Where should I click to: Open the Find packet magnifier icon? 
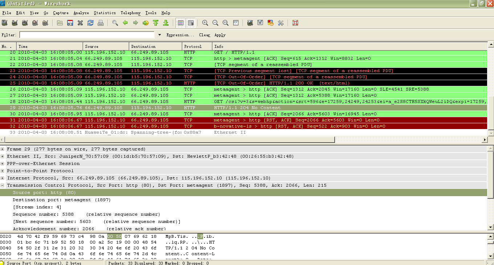115,23
